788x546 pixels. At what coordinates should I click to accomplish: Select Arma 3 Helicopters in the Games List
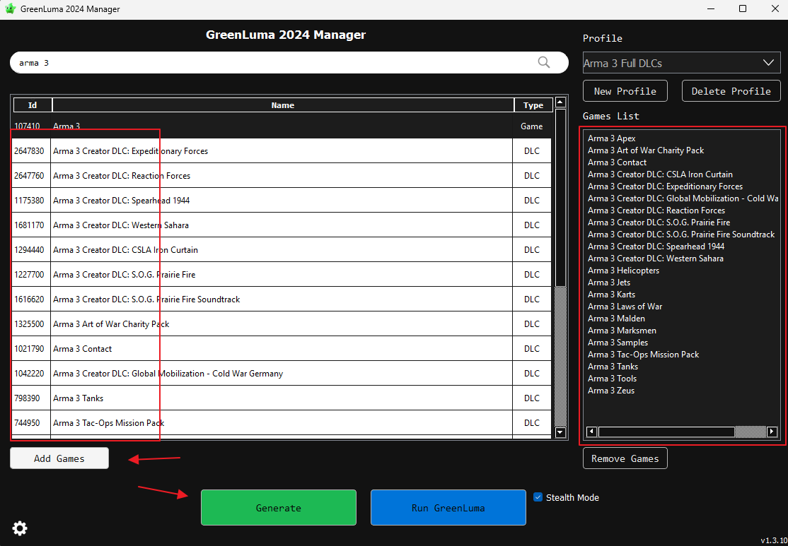[623, 271]
